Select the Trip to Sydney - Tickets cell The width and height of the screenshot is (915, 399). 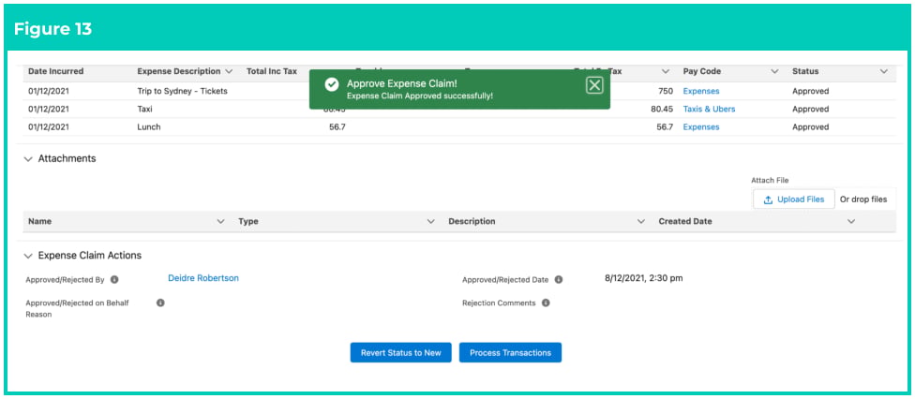pyautogui.click(x=182, y=91)
